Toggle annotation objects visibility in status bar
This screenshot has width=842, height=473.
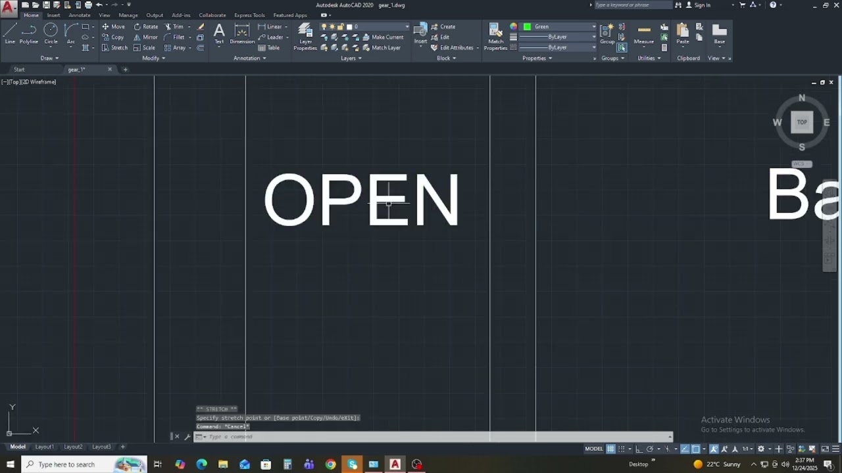(714, 449)
